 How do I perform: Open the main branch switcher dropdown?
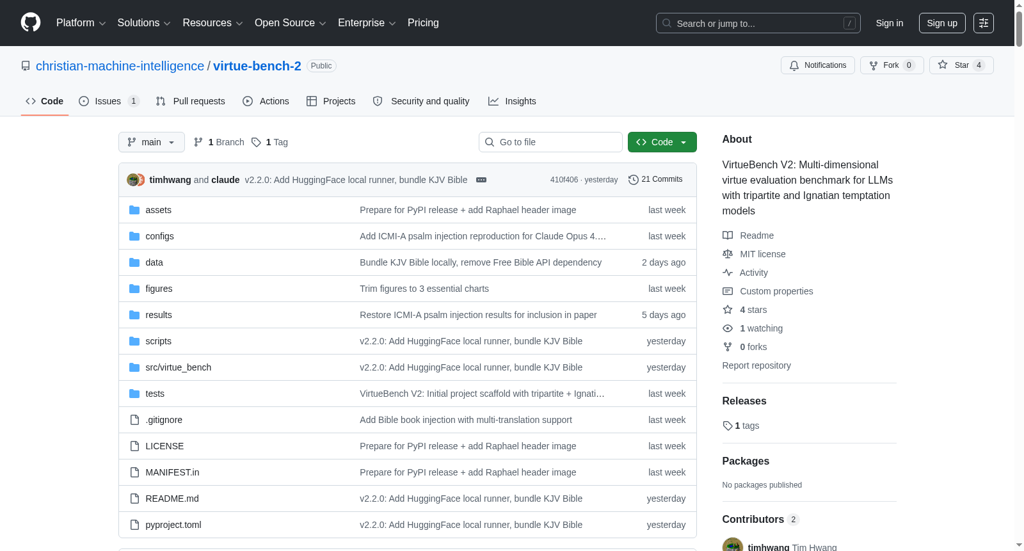(152, 142)
